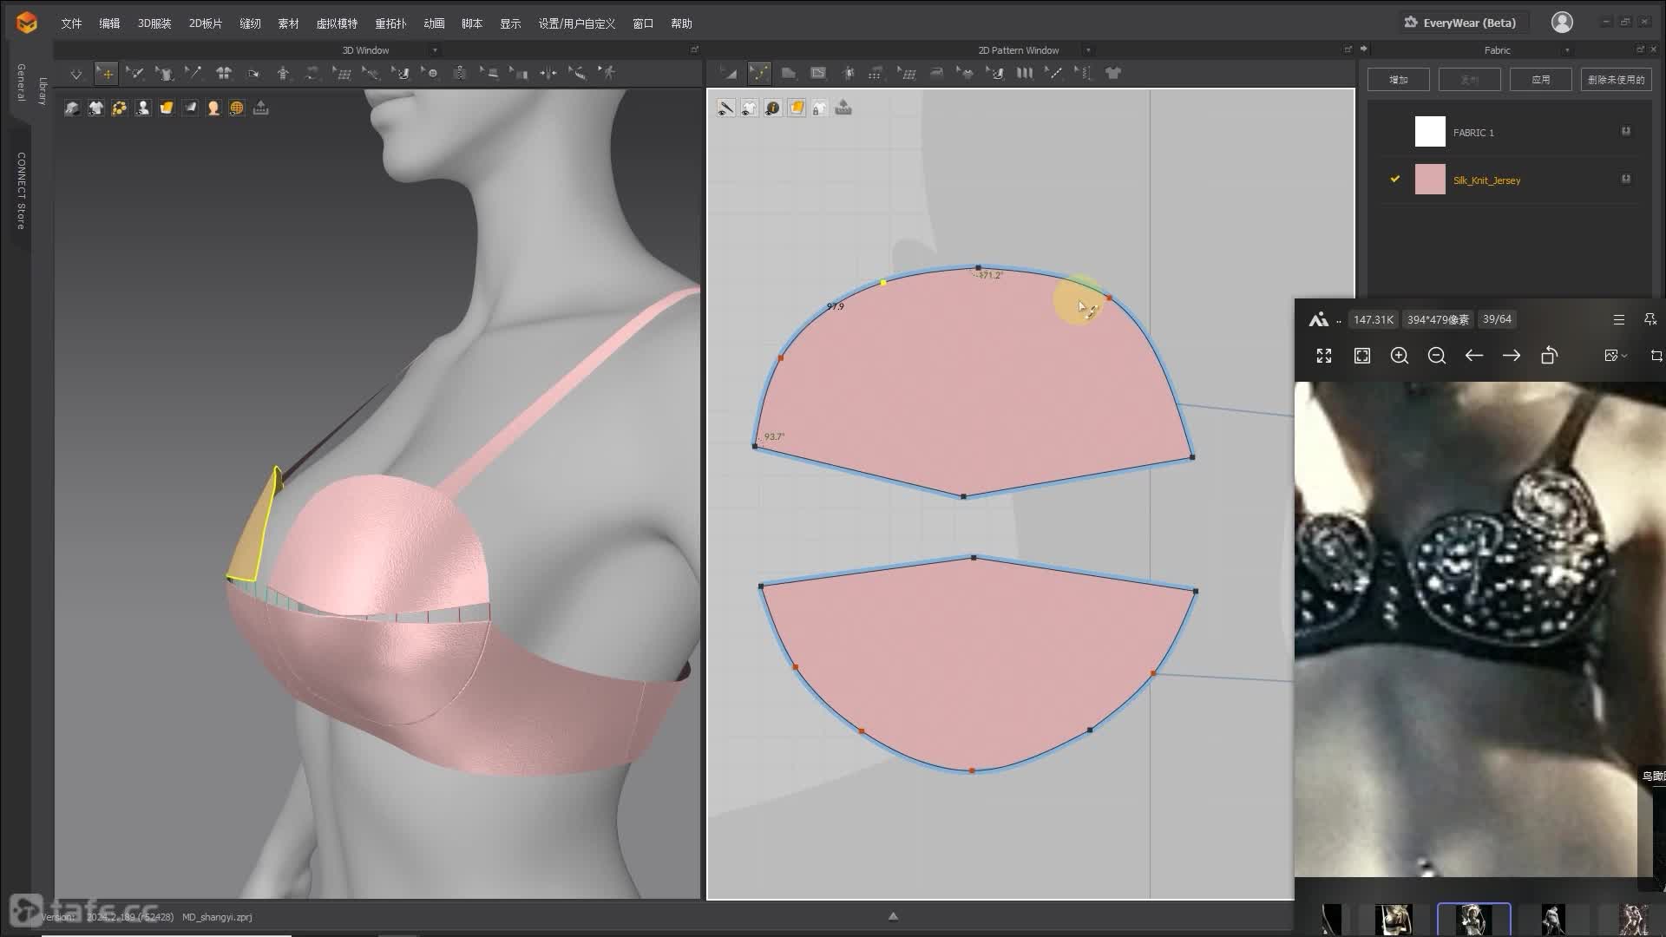The image size is (1666, 937).
Task: Click the zoom out magnifier in image viewer
Action: coord(1436,356)
